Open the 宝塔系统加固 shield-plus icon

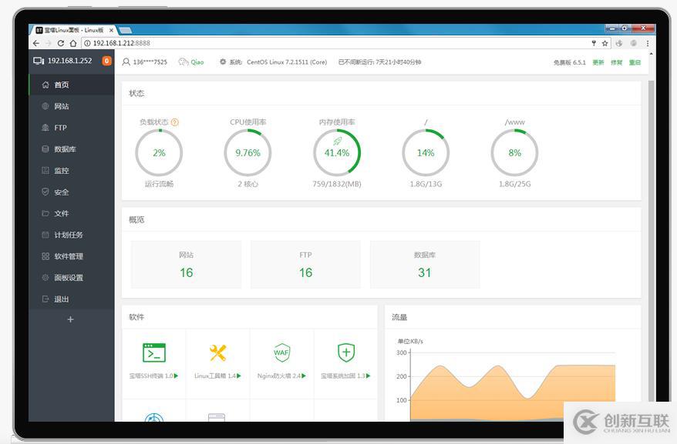[x=346, y=352]
